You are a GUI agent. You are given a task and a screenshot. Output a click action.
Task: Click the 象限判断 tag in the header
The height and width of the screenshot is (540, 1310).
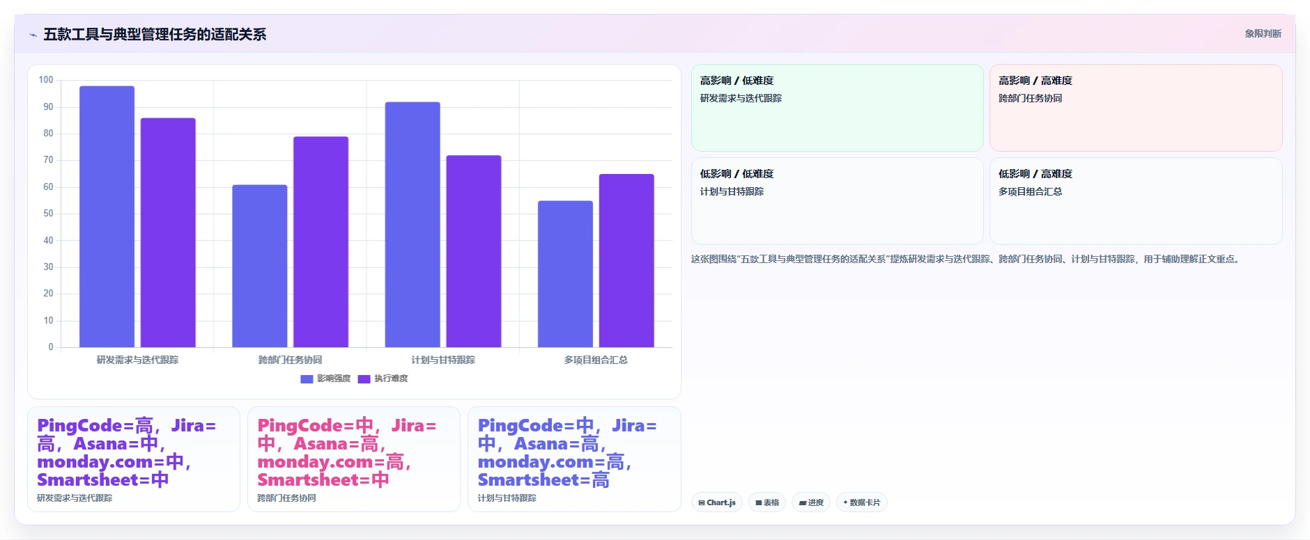click(1263, 33)
